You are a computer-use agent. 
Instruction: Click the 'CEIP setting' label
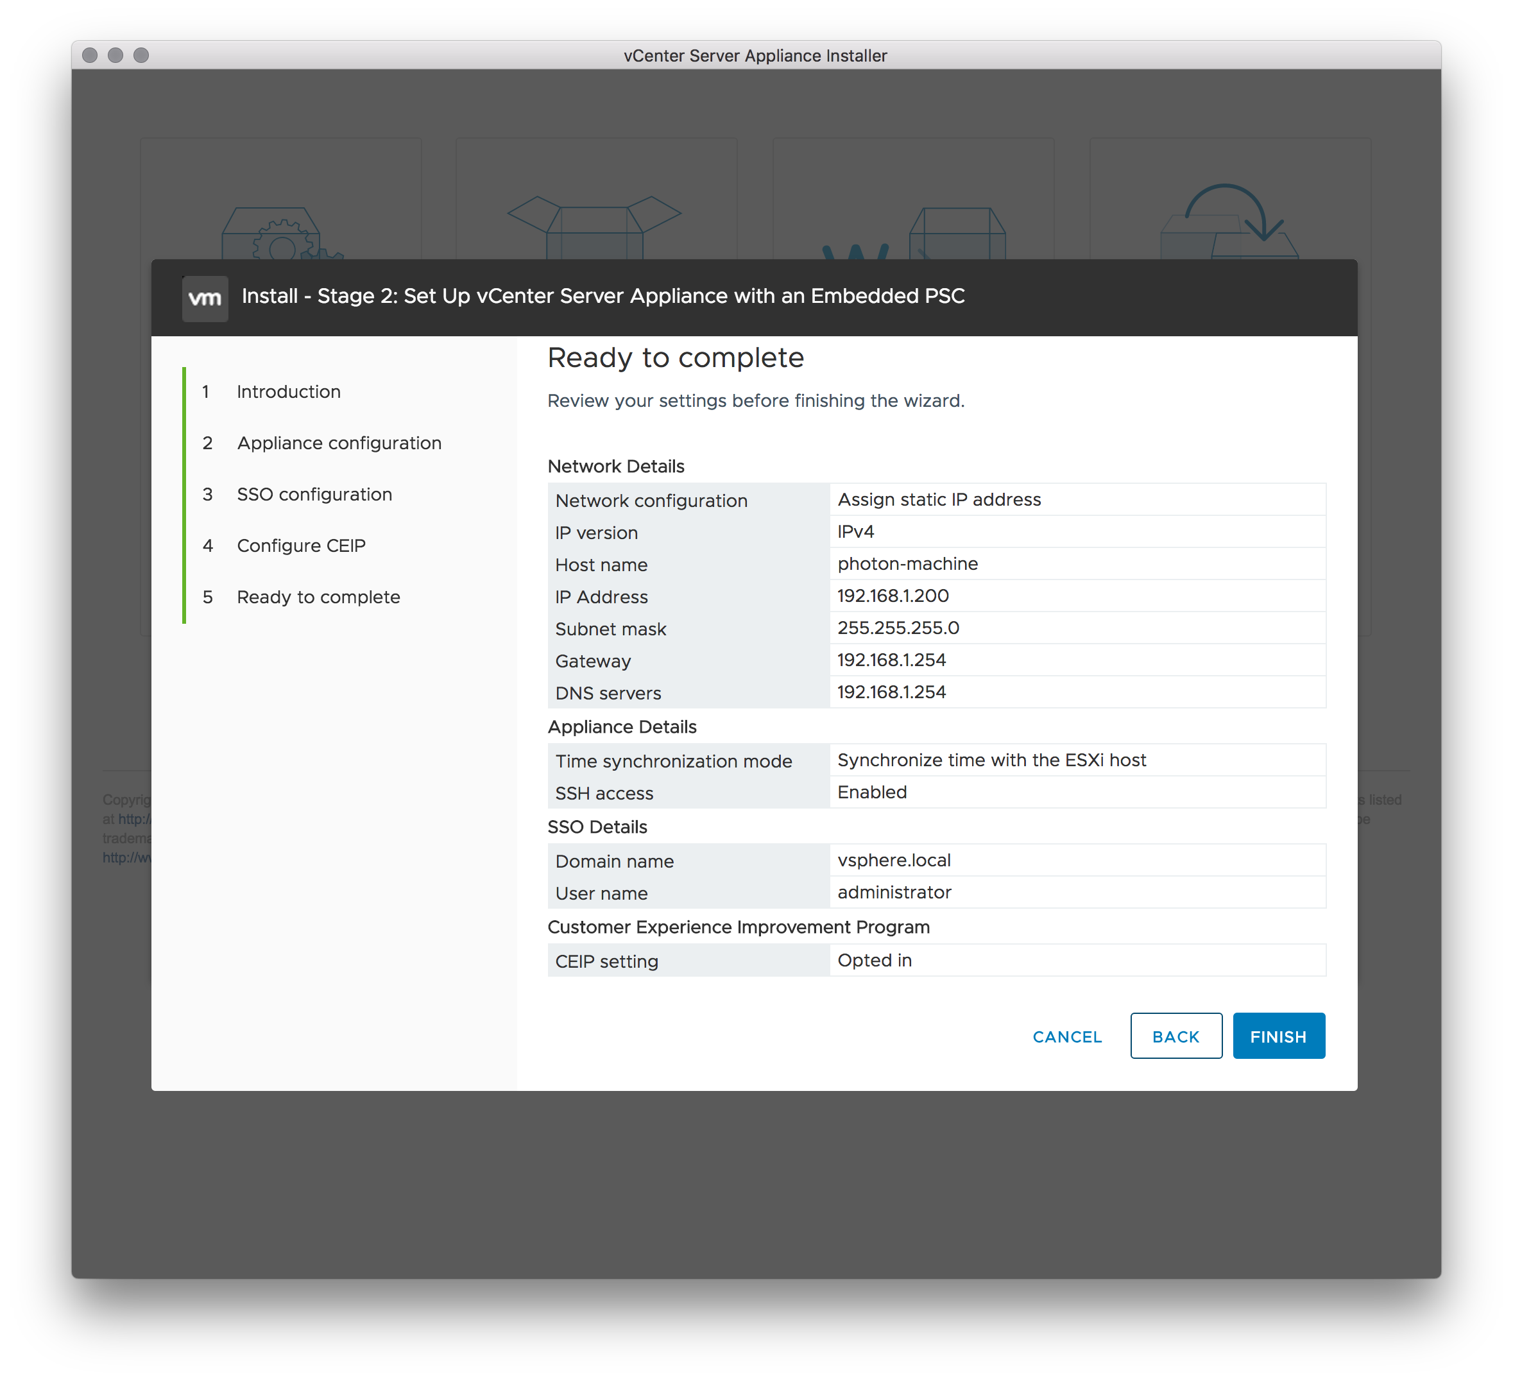[x=606, y=961]
